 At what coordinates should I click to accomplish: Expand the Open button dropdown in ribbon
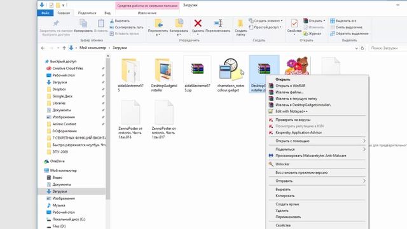324,21
